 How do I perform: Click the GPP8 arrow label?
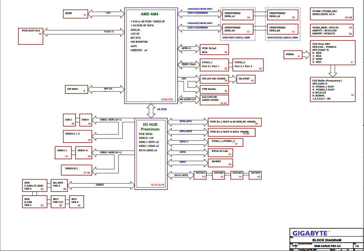tap(183, 152)
